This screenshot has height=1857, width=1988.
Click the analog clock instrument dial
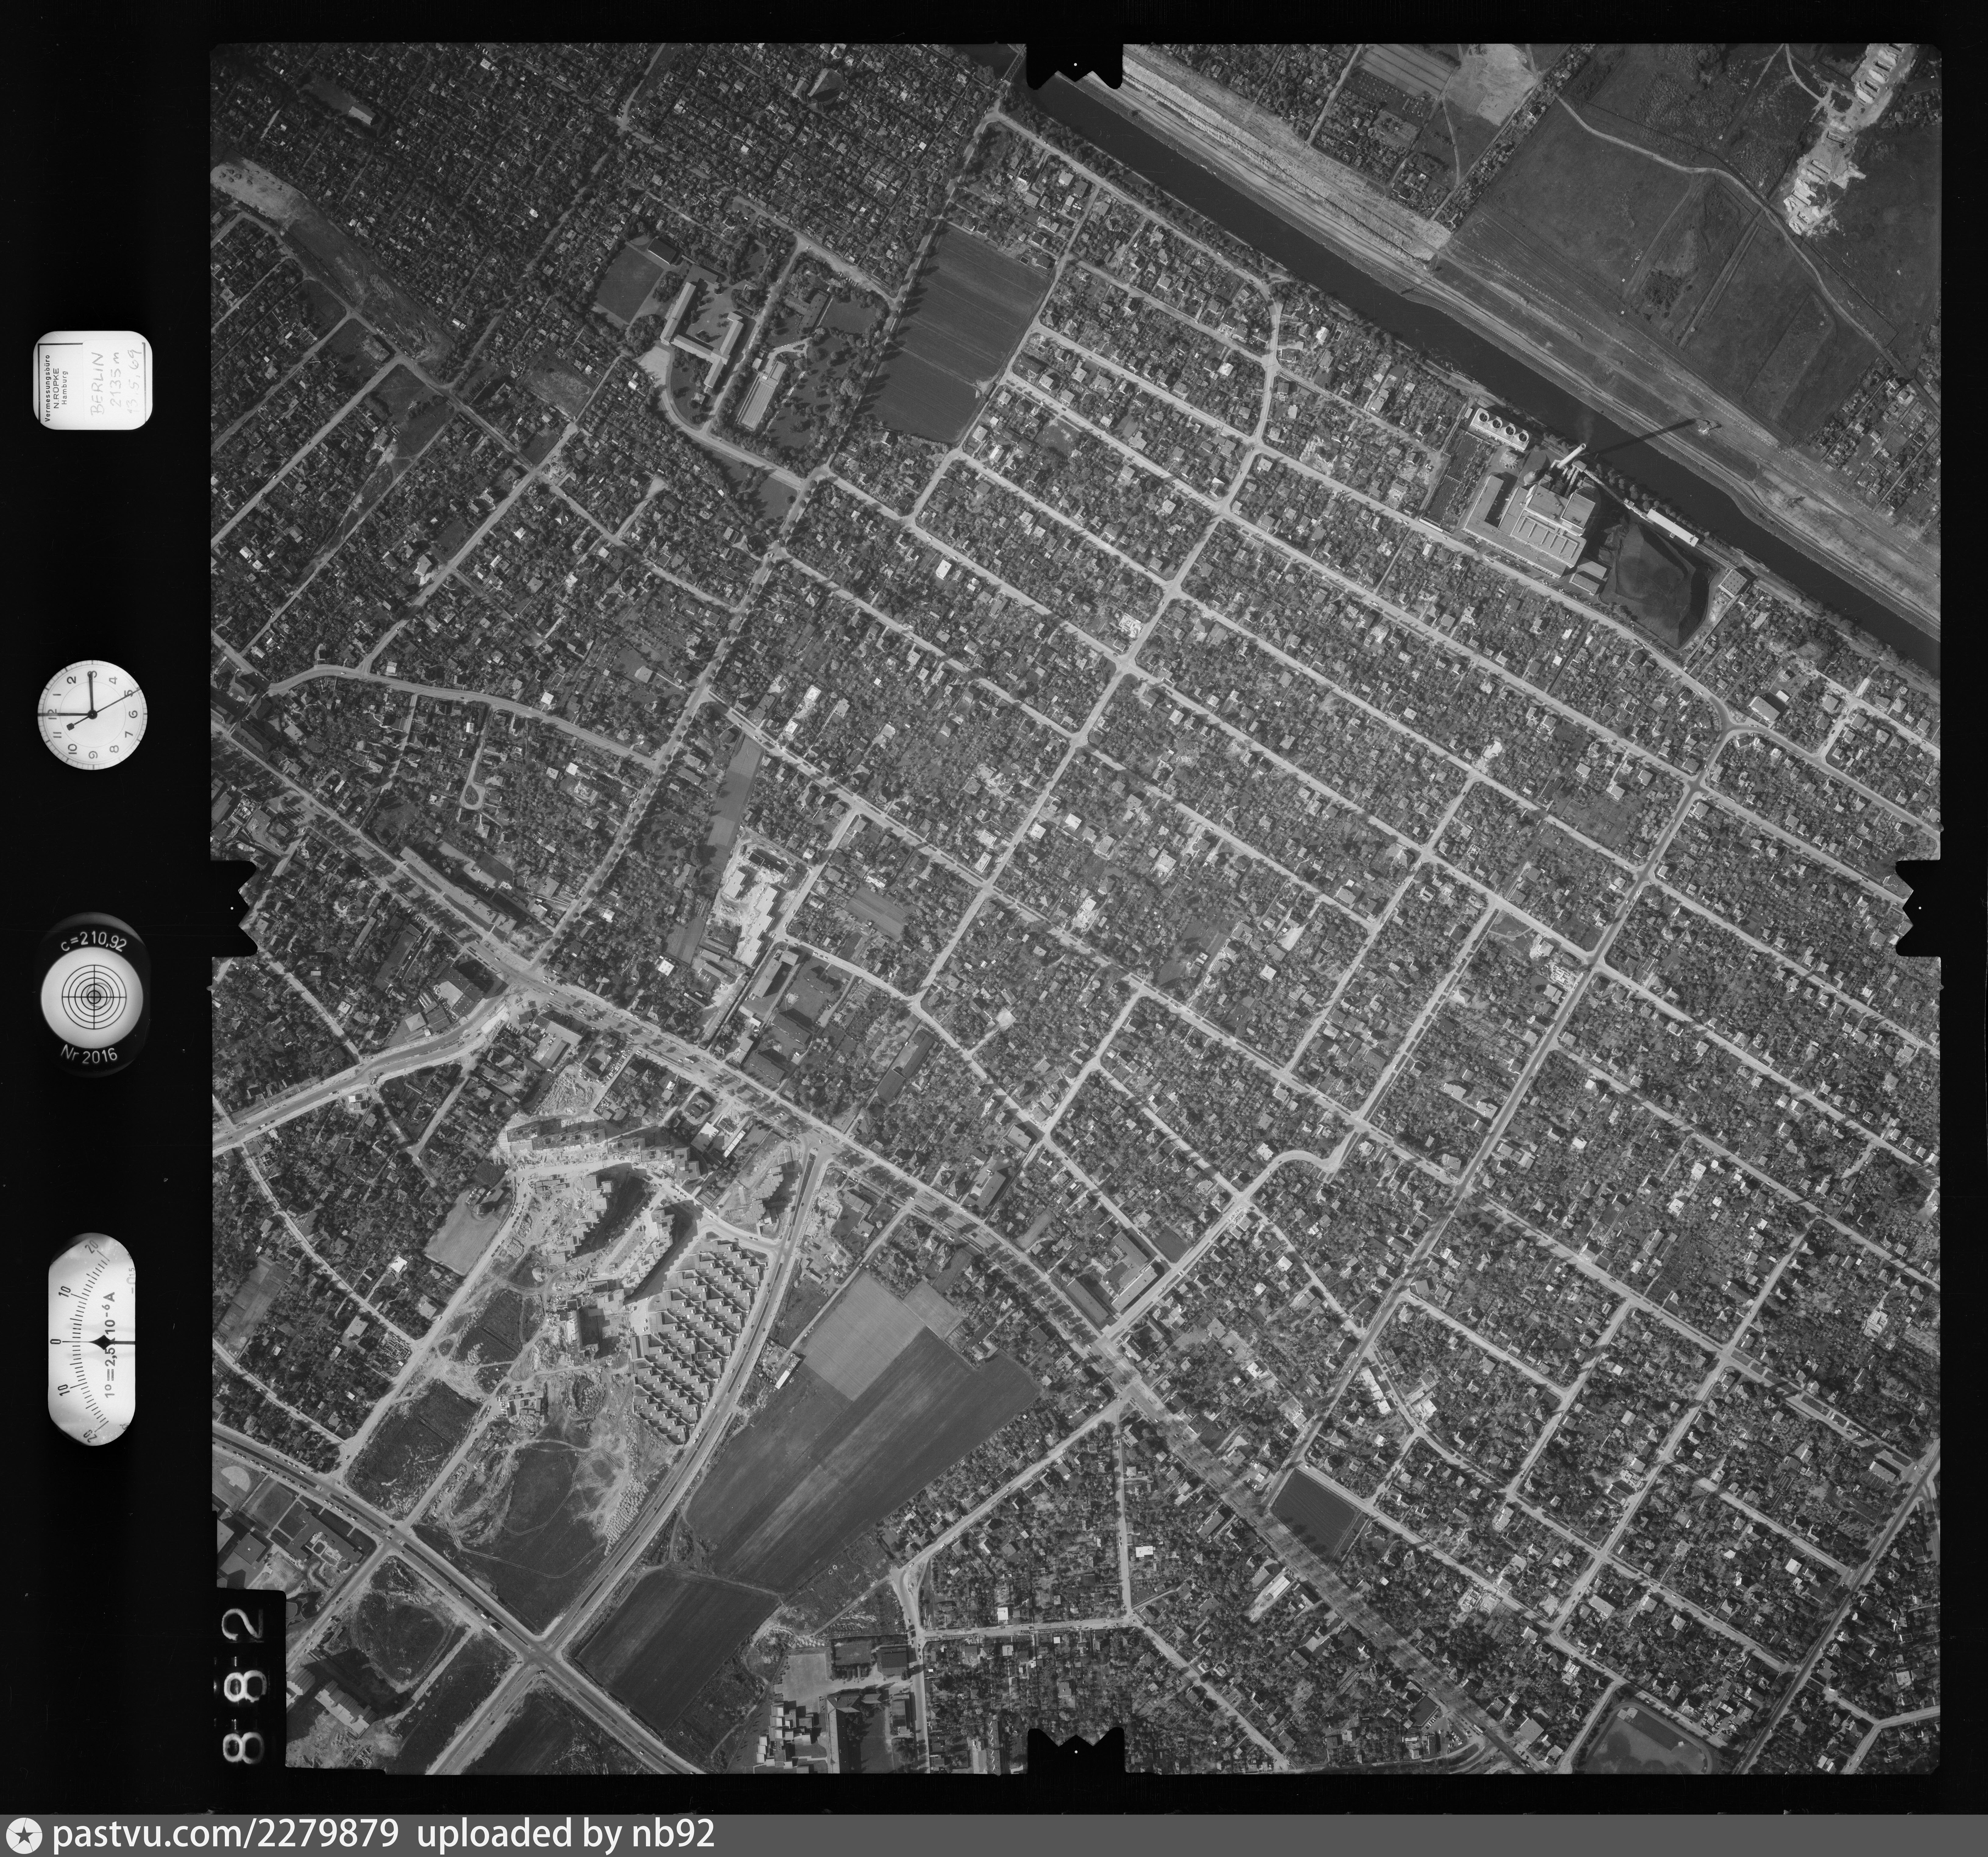(92, 714)
